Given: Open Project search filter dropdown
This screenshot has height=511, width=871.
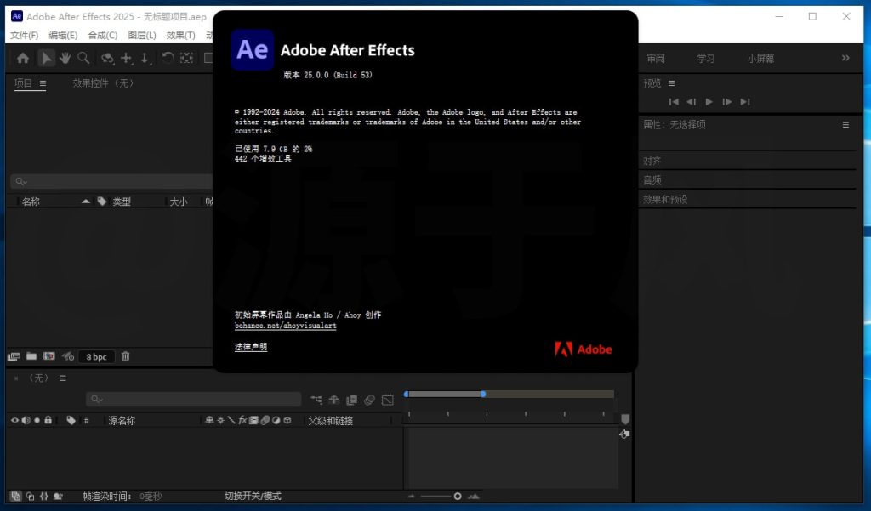Looking at the screenshot, I should [x=21, y=181].
